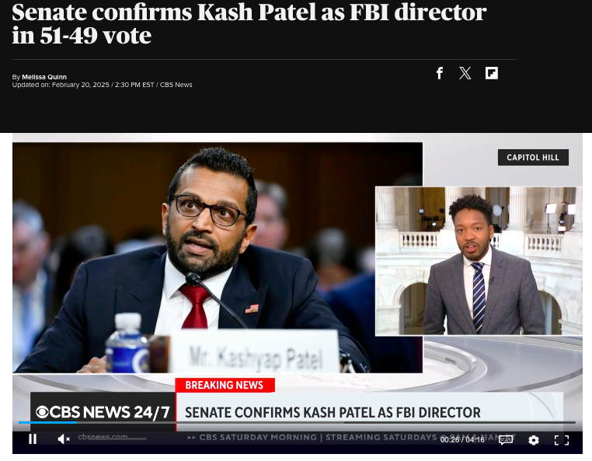Share the article on X
This screenshot has width=592, height=461.
[465, 73]
